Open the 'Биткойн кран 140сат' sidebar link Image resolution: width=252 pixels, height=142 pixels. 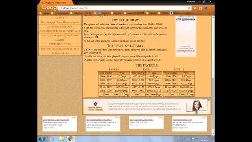tap(60, 22)
